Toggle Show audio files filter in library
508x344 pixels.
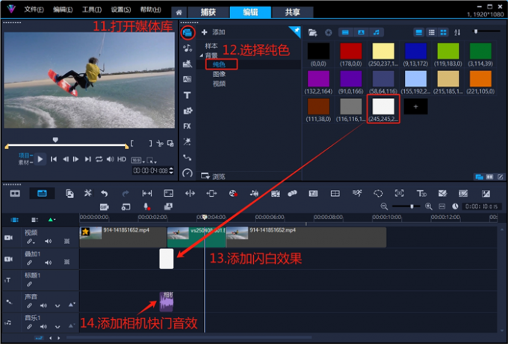pyautogui.click(x=376, y=32)
